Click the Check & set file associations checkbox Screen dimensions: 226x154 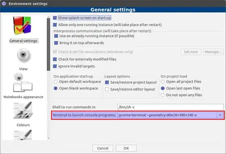pos(55,52)
